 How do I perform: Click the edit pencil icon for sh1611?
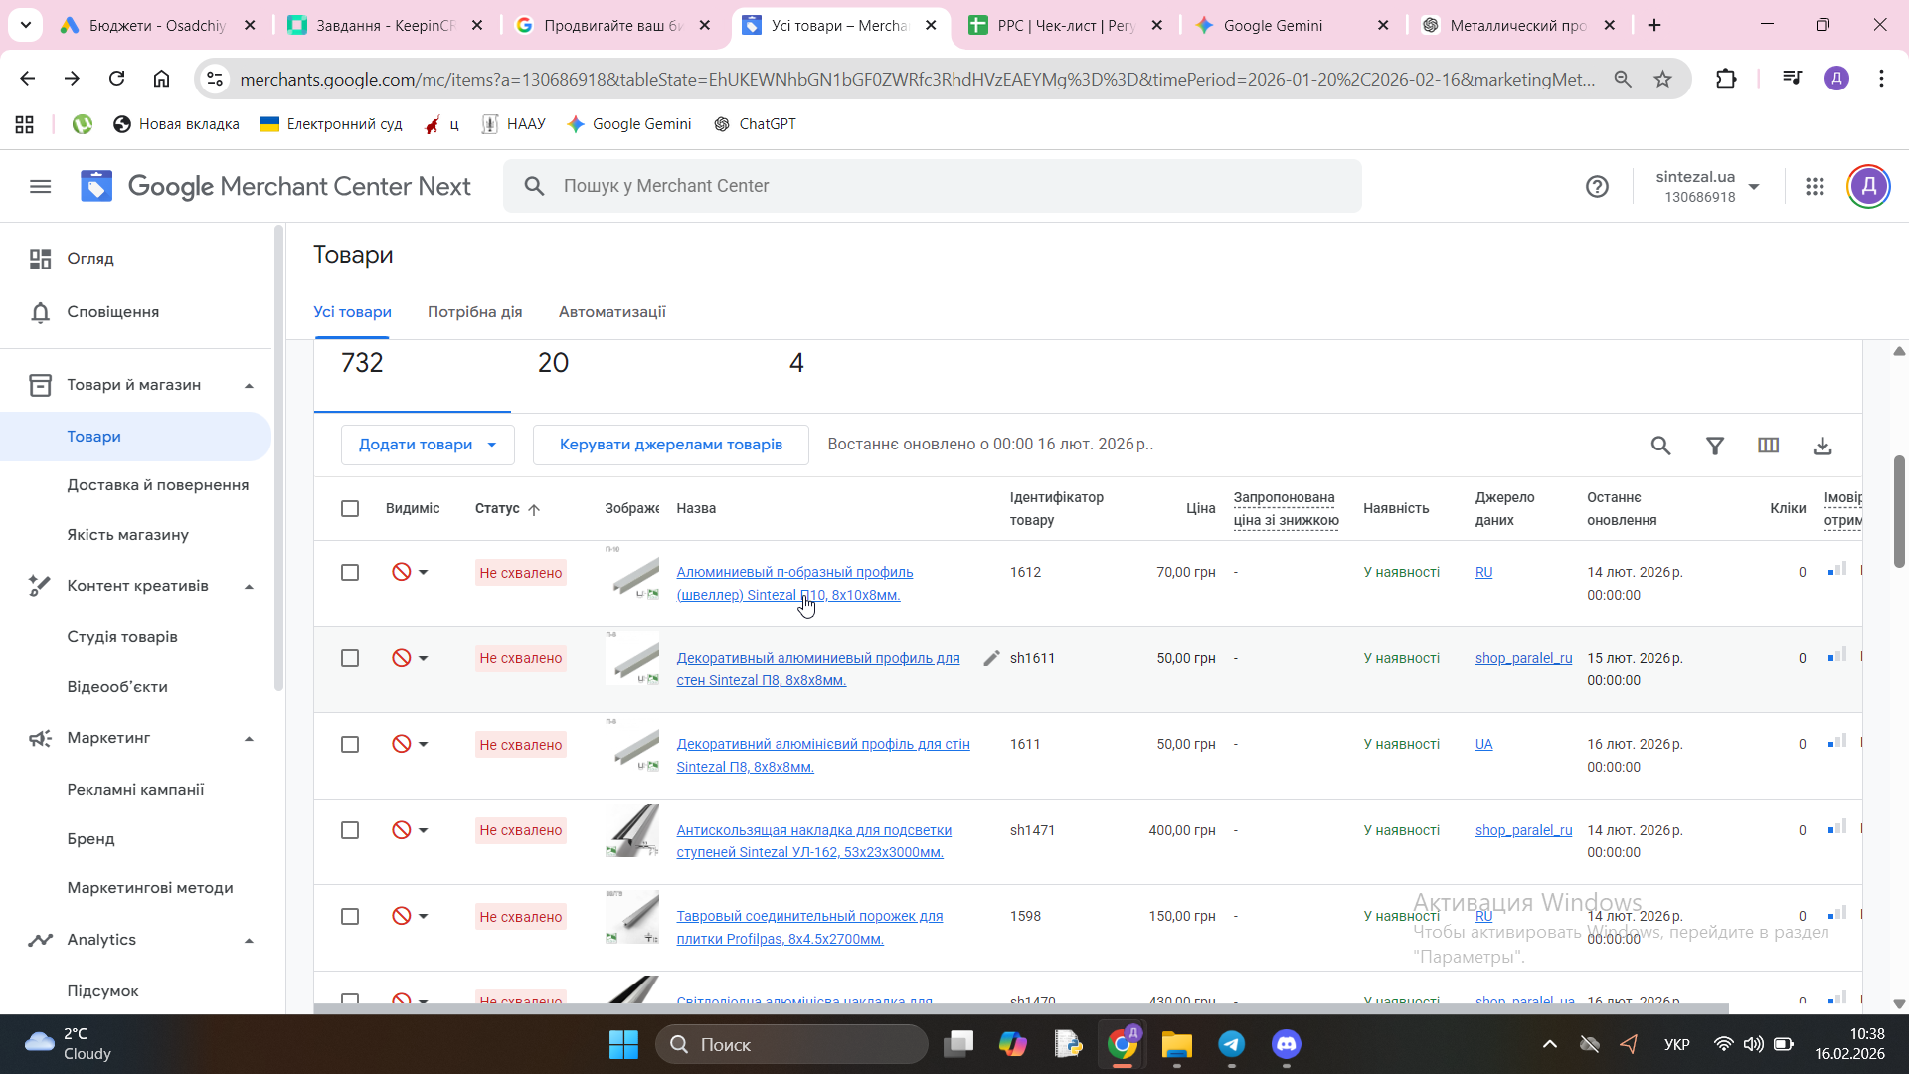point(991,658)
